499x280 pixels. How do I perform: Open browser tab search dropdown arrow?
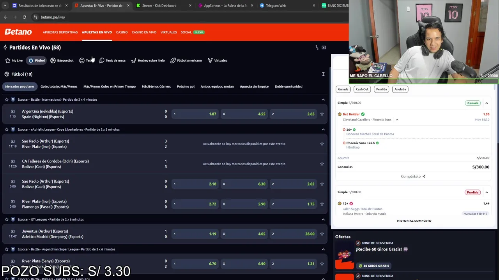[x=5, y=5]
